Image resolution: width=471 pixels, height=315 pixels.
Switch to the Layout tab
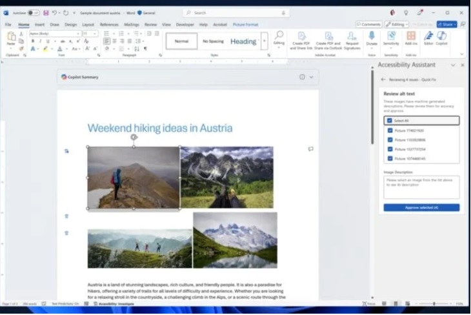point(88,25)
